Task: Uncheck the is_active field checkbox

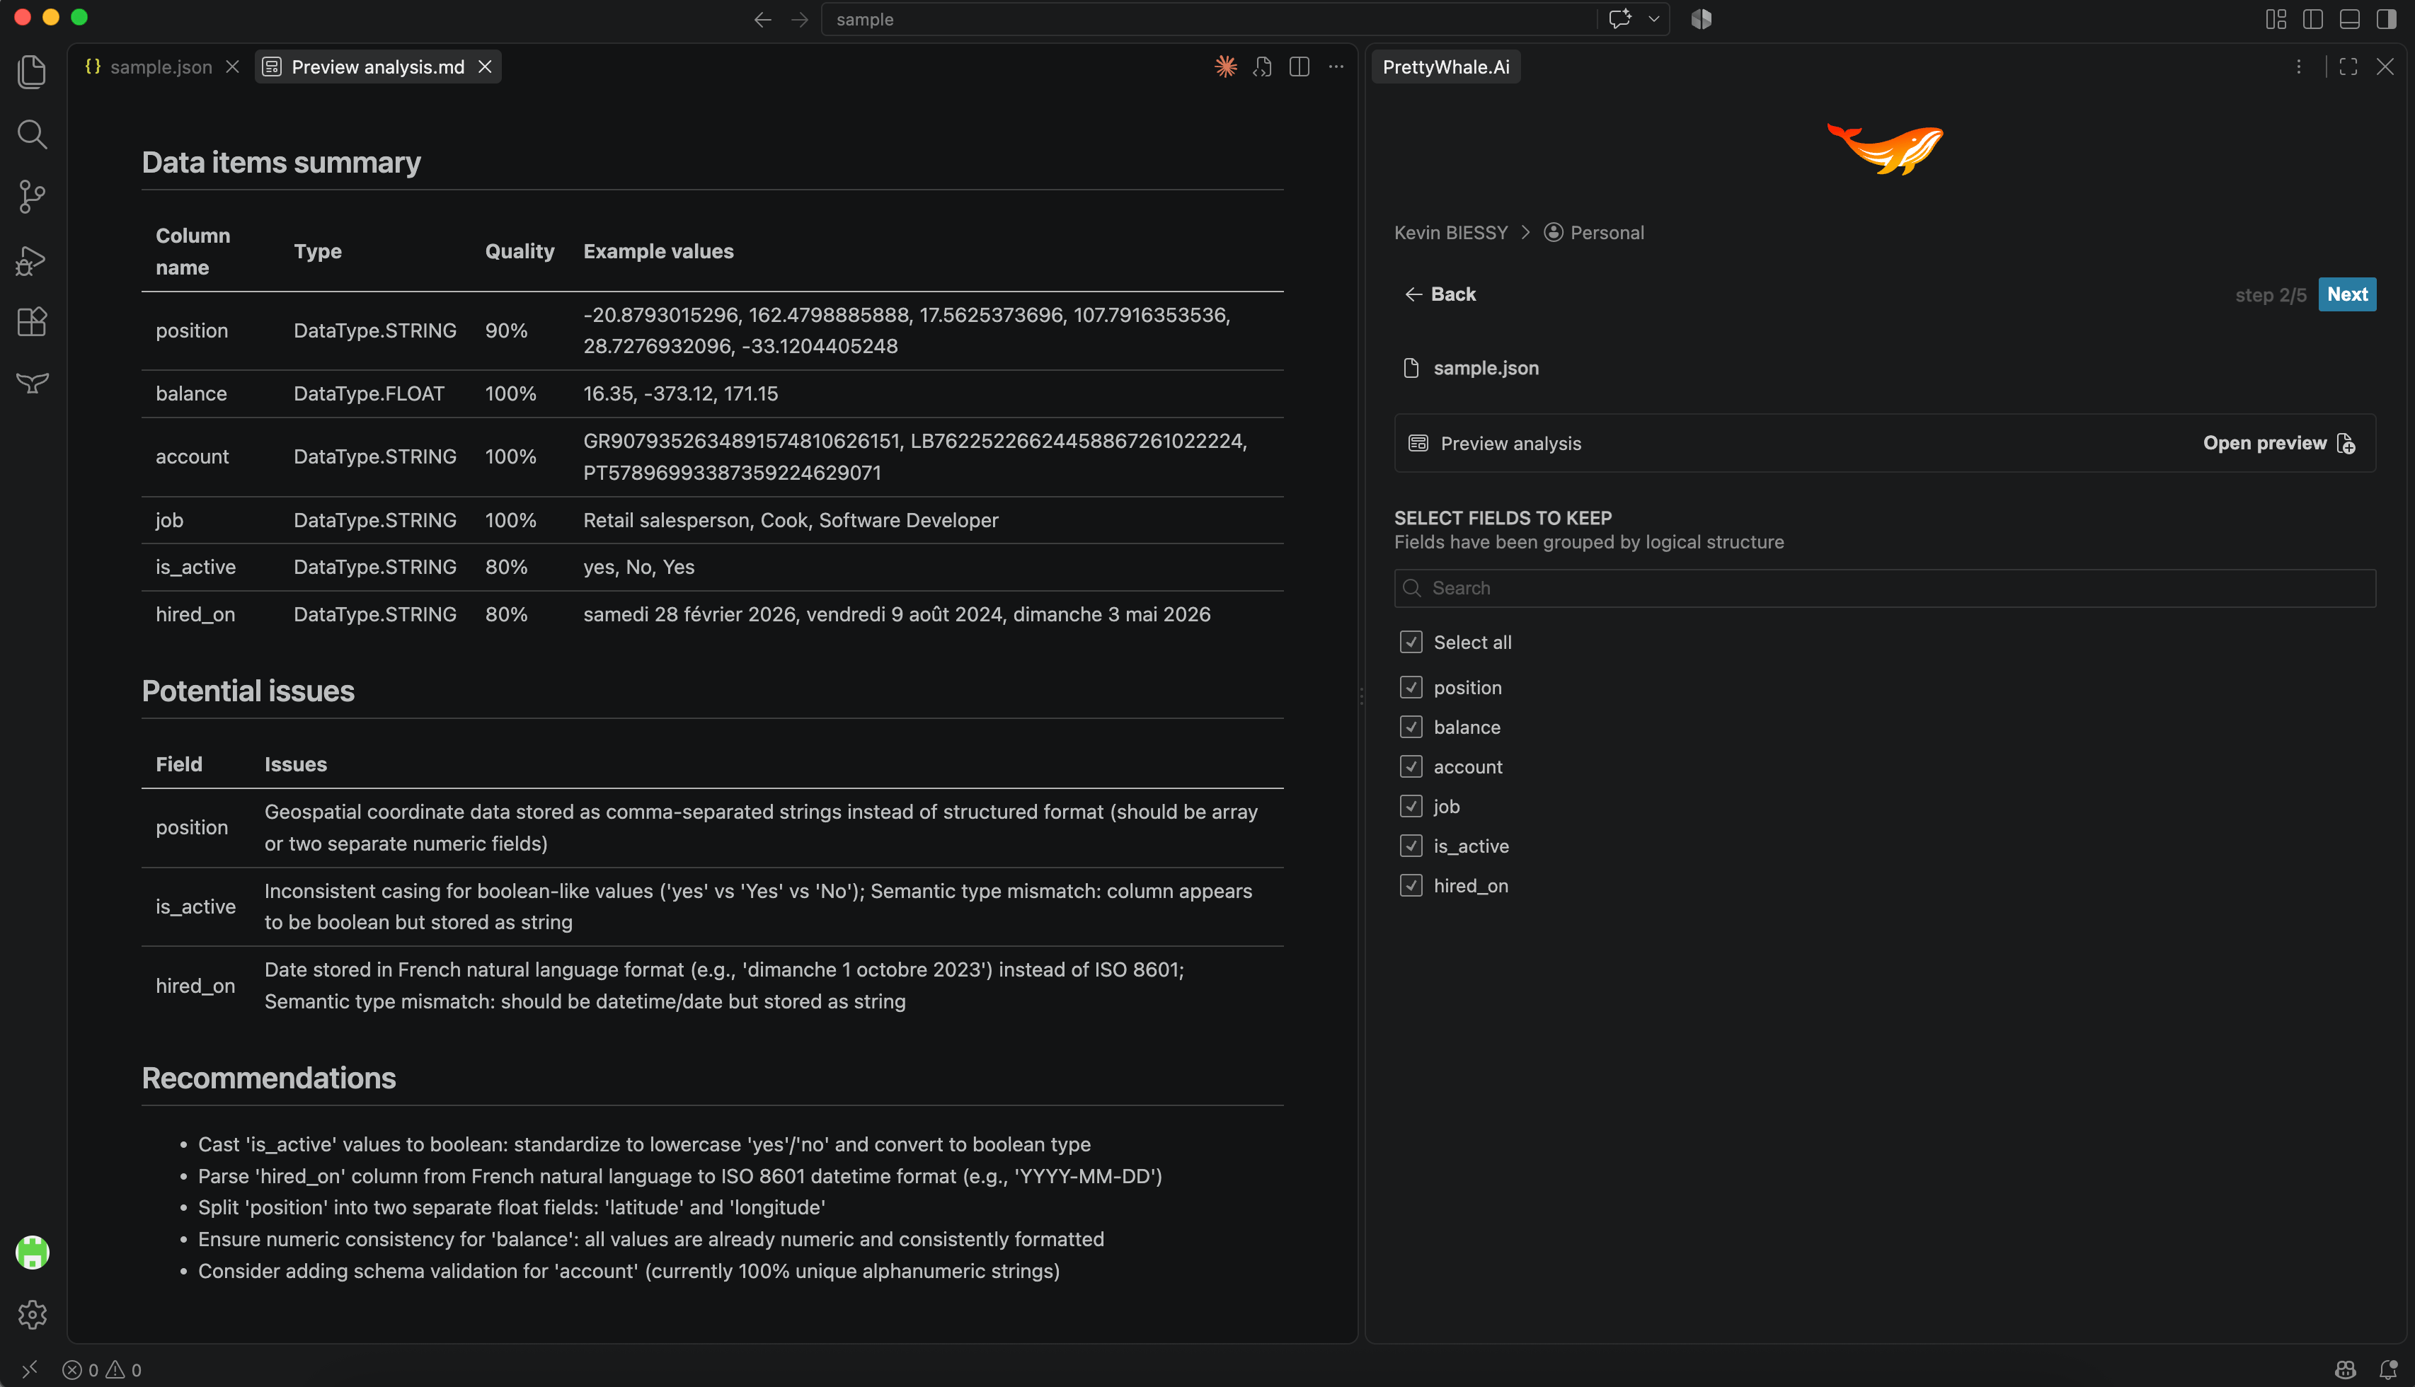Action: tap(1411, 846)
